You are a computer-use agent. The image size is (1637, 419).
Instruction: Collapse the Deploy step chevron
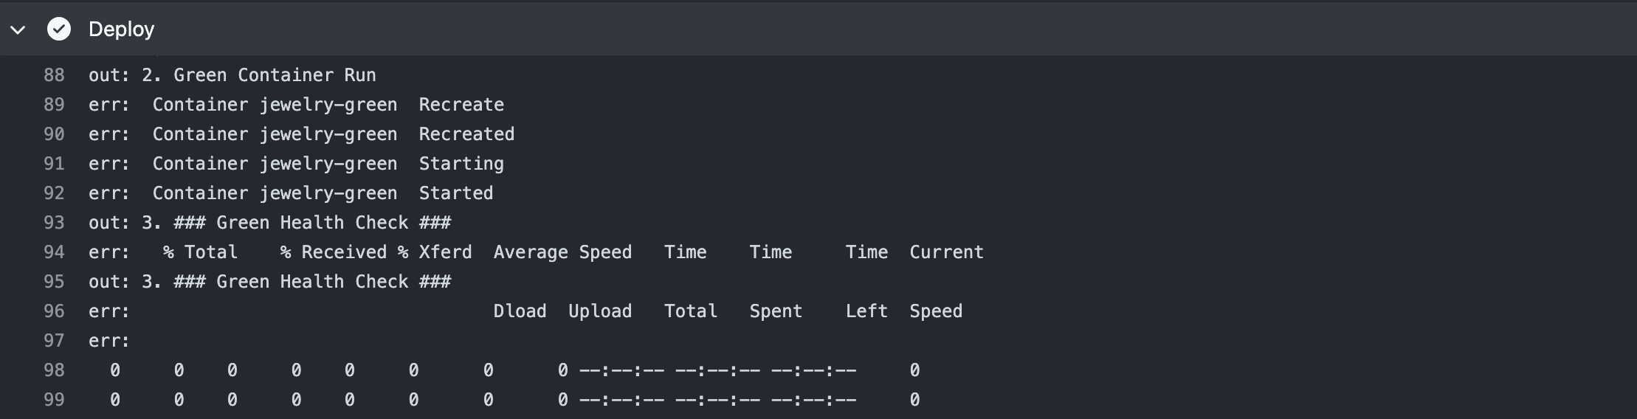point(18,30)
